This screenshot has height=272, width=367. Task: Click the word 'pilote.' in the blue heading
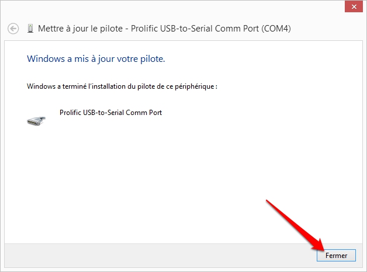[x=153, y=59]
